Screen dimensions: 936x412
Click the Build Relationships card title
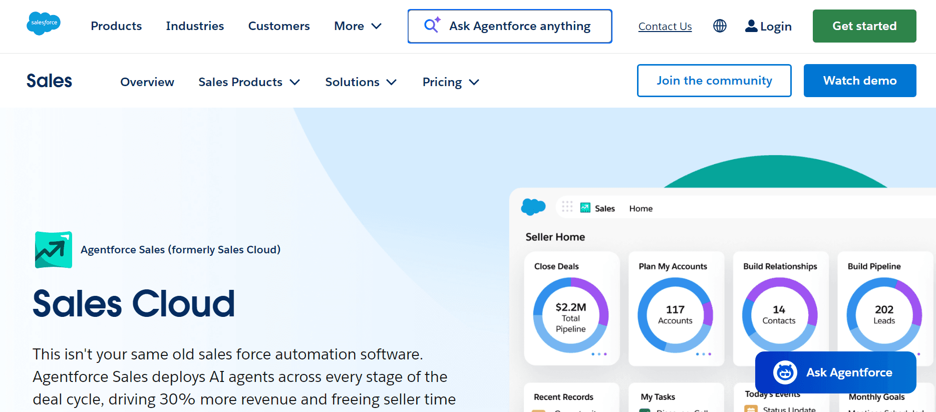[x=780, y=266]
